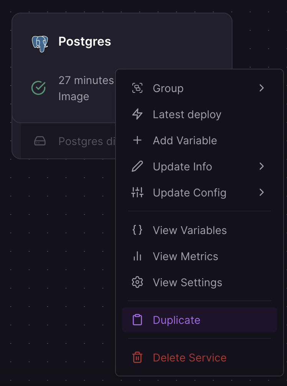Expand the Group submenu chevron
Screen dimensions: 287x386
[262, 88]
